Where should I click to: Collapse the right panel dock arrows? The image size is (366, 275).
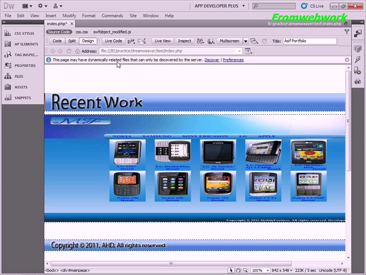pos(362,22)
